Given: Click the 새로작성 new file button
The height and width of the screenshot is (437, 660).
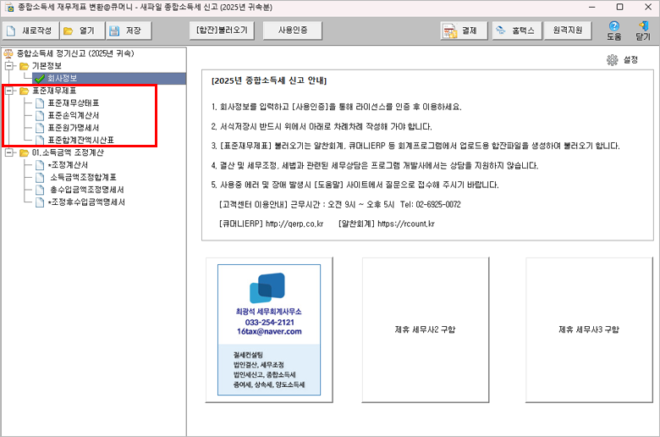Looking at the screenshot, I should (30, 30).
